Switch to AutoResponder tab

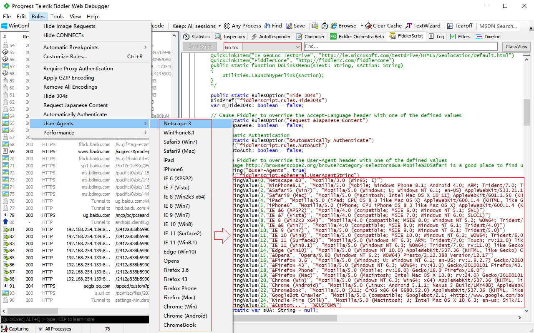pyautogui.click(x=271, y=36)
